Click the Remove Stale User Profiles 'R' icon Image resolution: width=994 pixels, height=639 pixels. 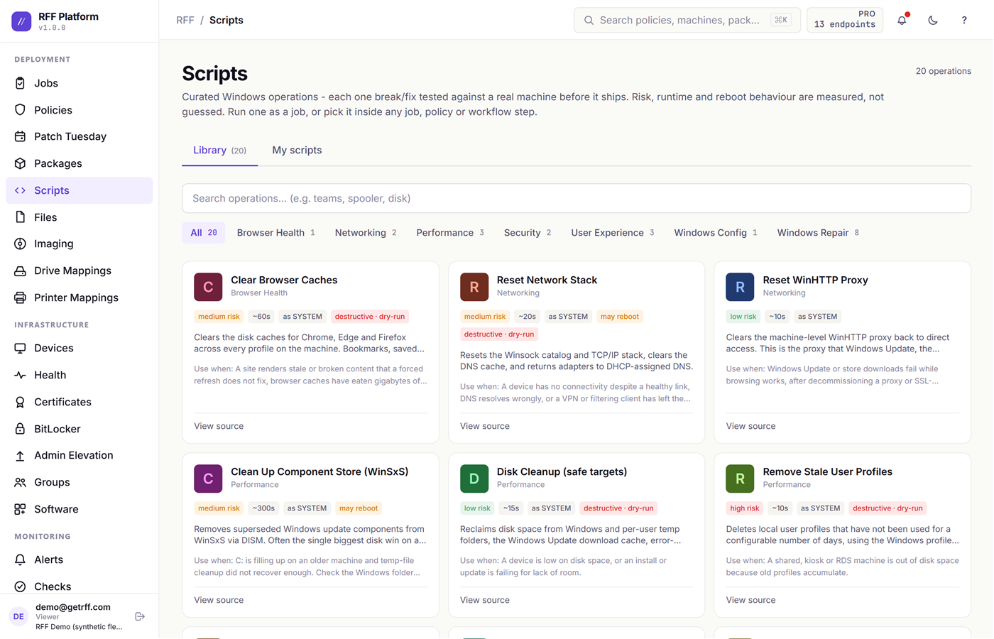point(740,479)
